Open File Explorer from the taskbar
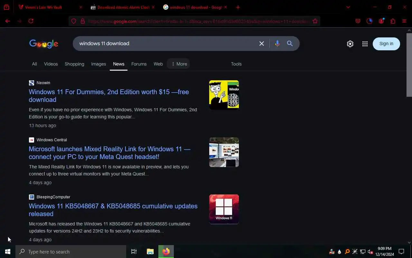 coord(150,252)
